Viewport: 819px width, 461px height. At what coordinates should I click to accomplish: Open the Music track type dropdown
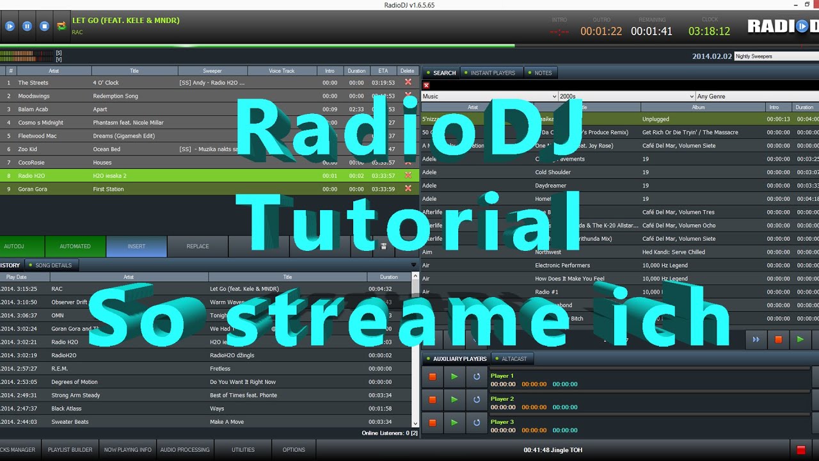point(489,96)
